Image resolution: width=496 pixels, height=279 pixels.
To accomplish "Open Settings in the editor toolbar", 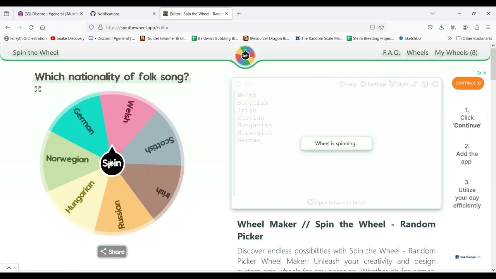I will pyautogui.click(x=373, y=84).
